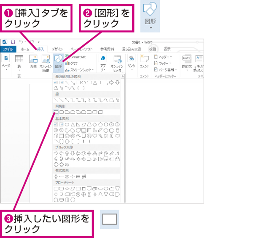Click the shapes gallery scrollbar up arrow
Image resolution: width=253 pixels, height=238 pixels.
[123, 76]
